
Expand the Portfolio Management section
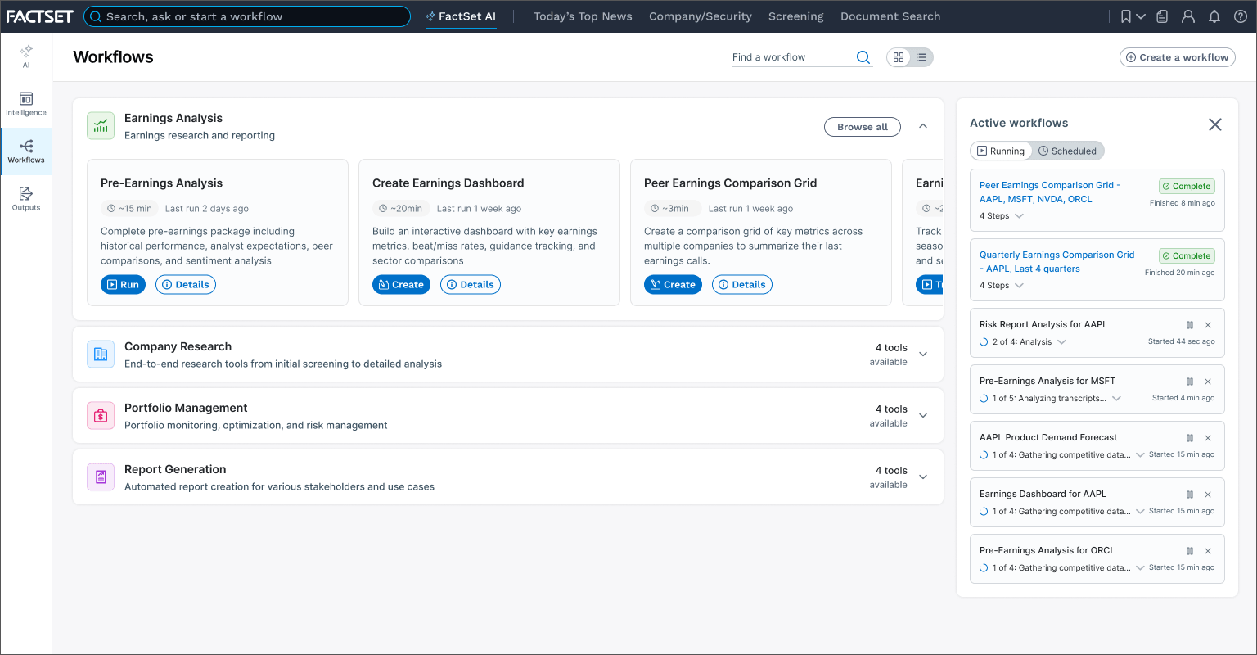tap(923, 416)
